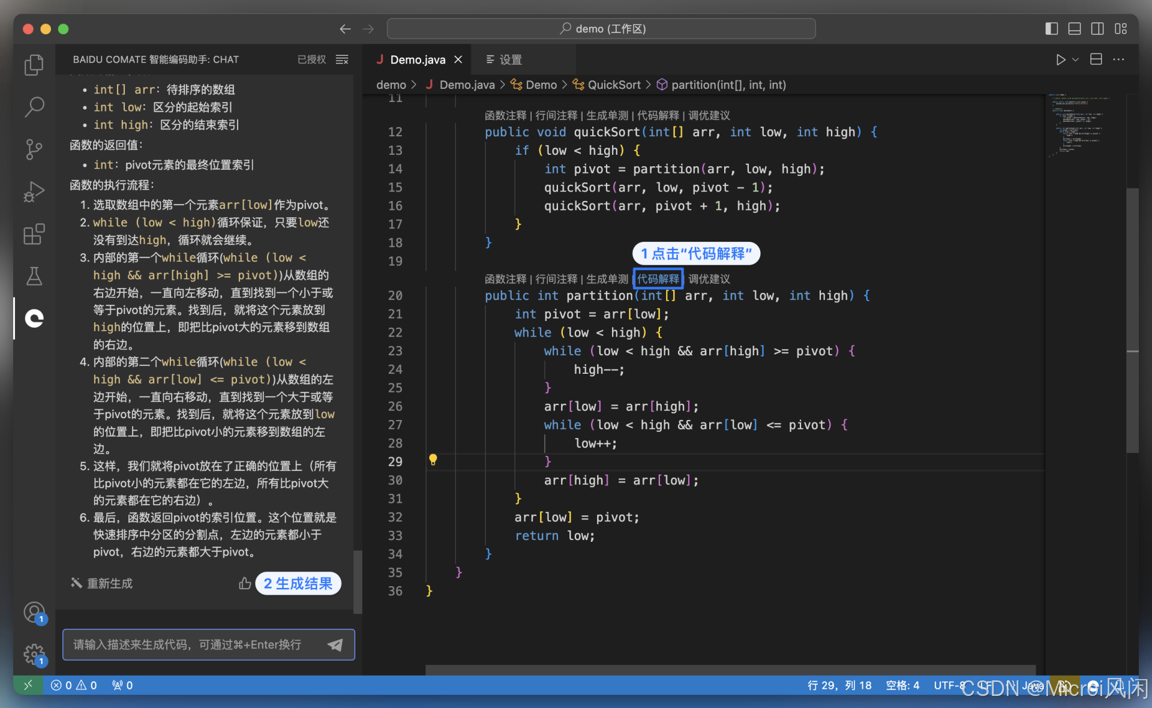This screenshot has height=708, width=1152.
Task: Open Source Control view
Action: click(34, 149)
